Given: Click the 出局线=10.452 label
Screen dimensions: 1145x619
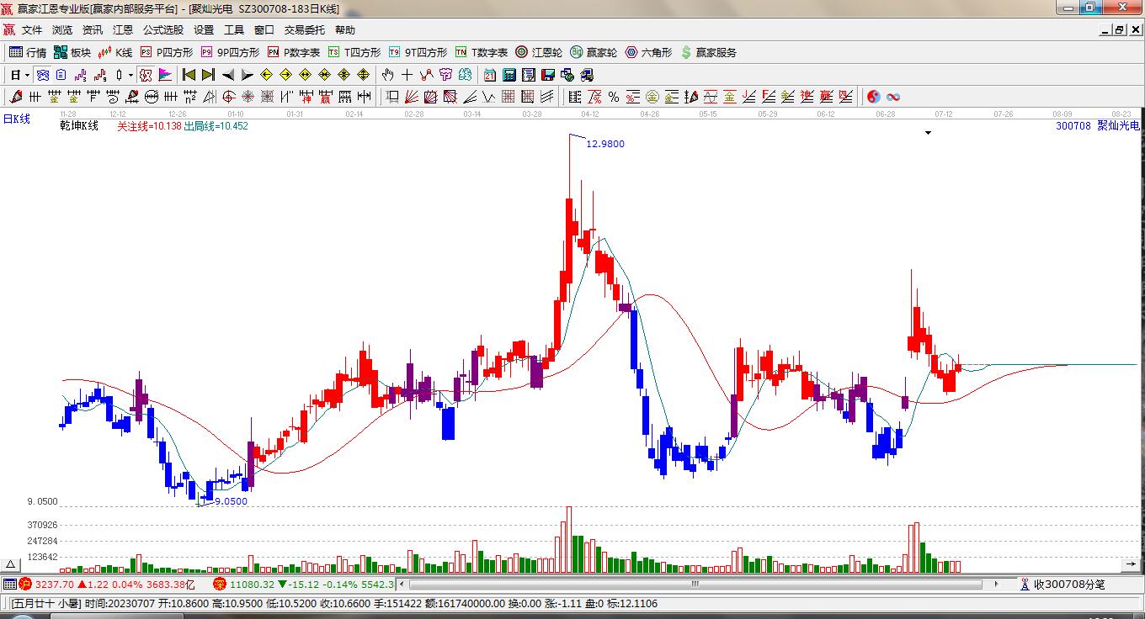Looking at the screenshot, I should 216,126.
